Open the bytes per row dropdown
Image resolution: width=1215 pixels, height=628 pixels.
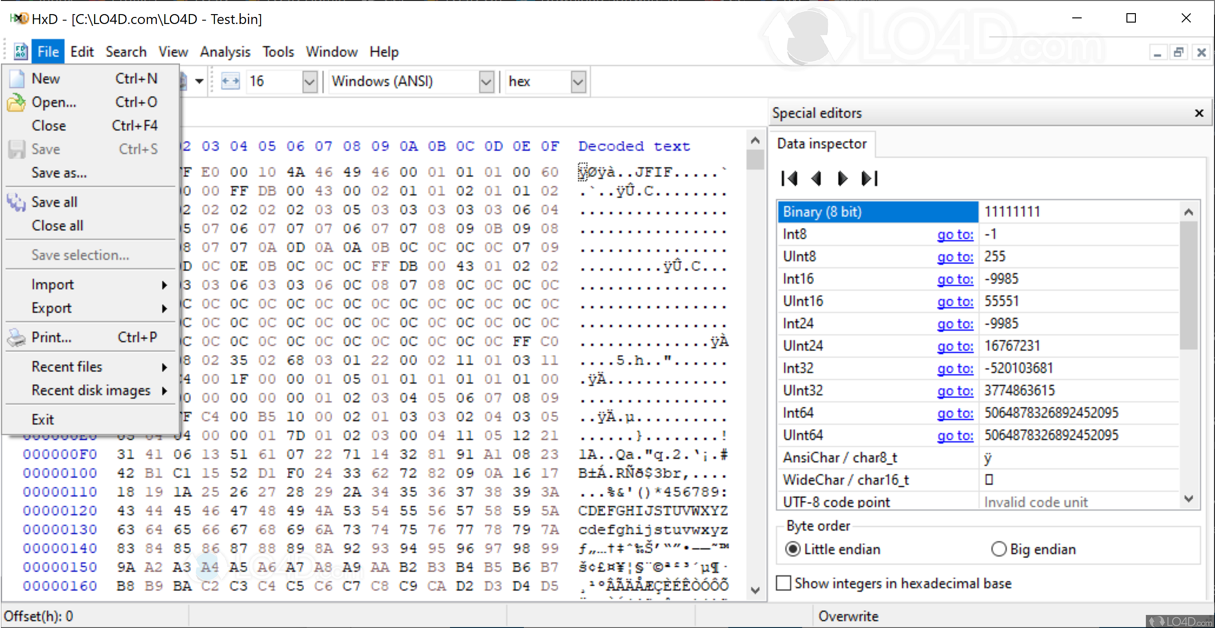310,82
